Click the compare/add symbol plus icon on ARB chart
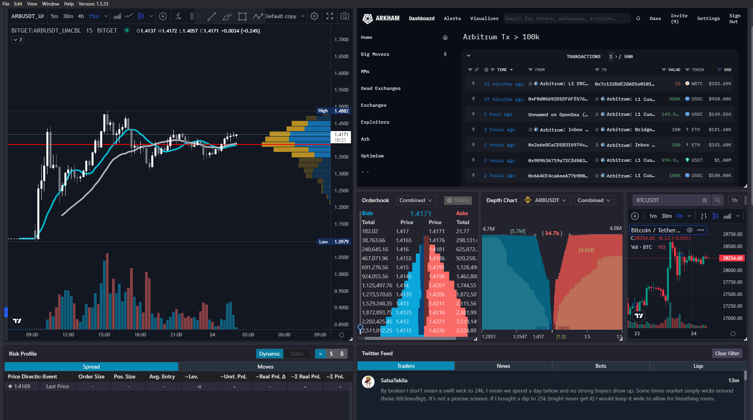 (x=163, y=16)
